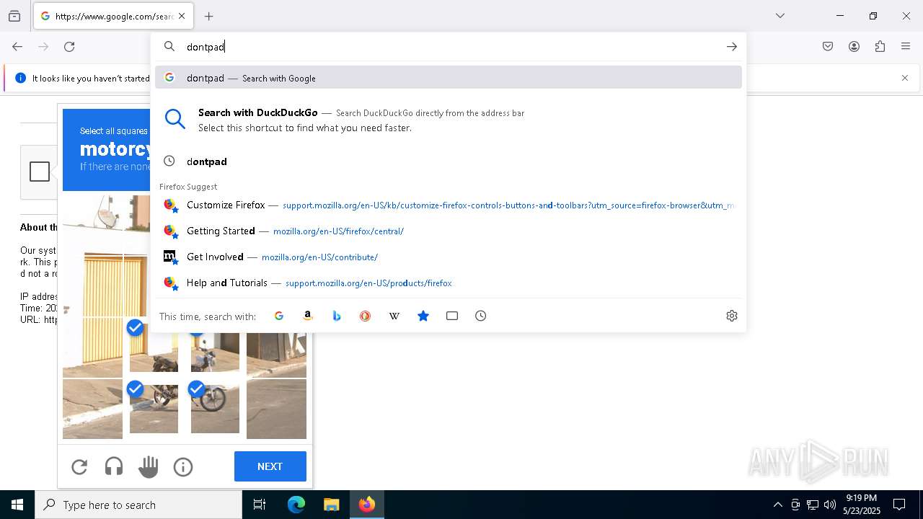The image size is (923, 519).
Task: Open the Getting Started suggestion
Action: click(x=449, y=231)
